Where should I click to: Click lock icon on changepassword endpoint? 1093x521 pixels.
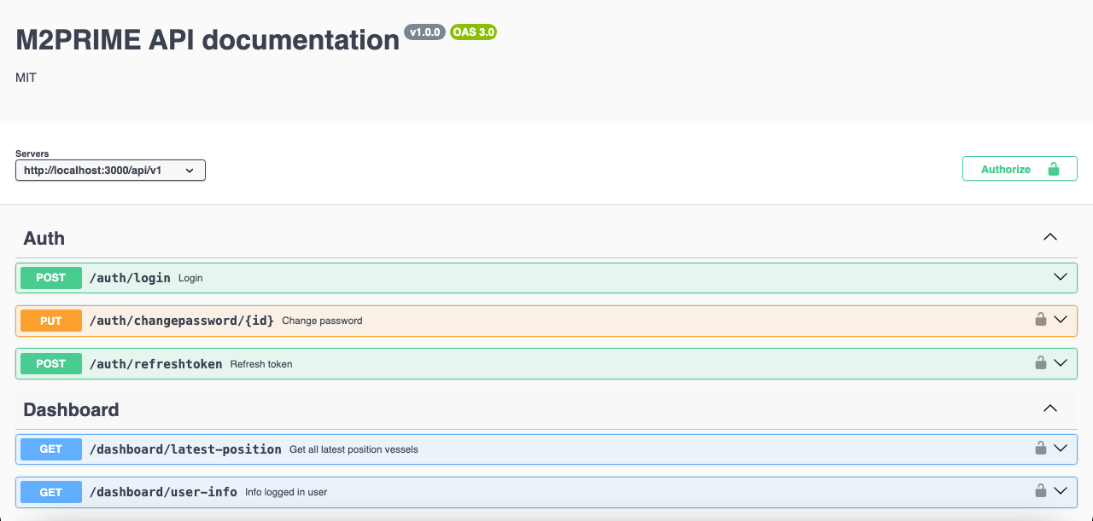(x=1040, y=320)
